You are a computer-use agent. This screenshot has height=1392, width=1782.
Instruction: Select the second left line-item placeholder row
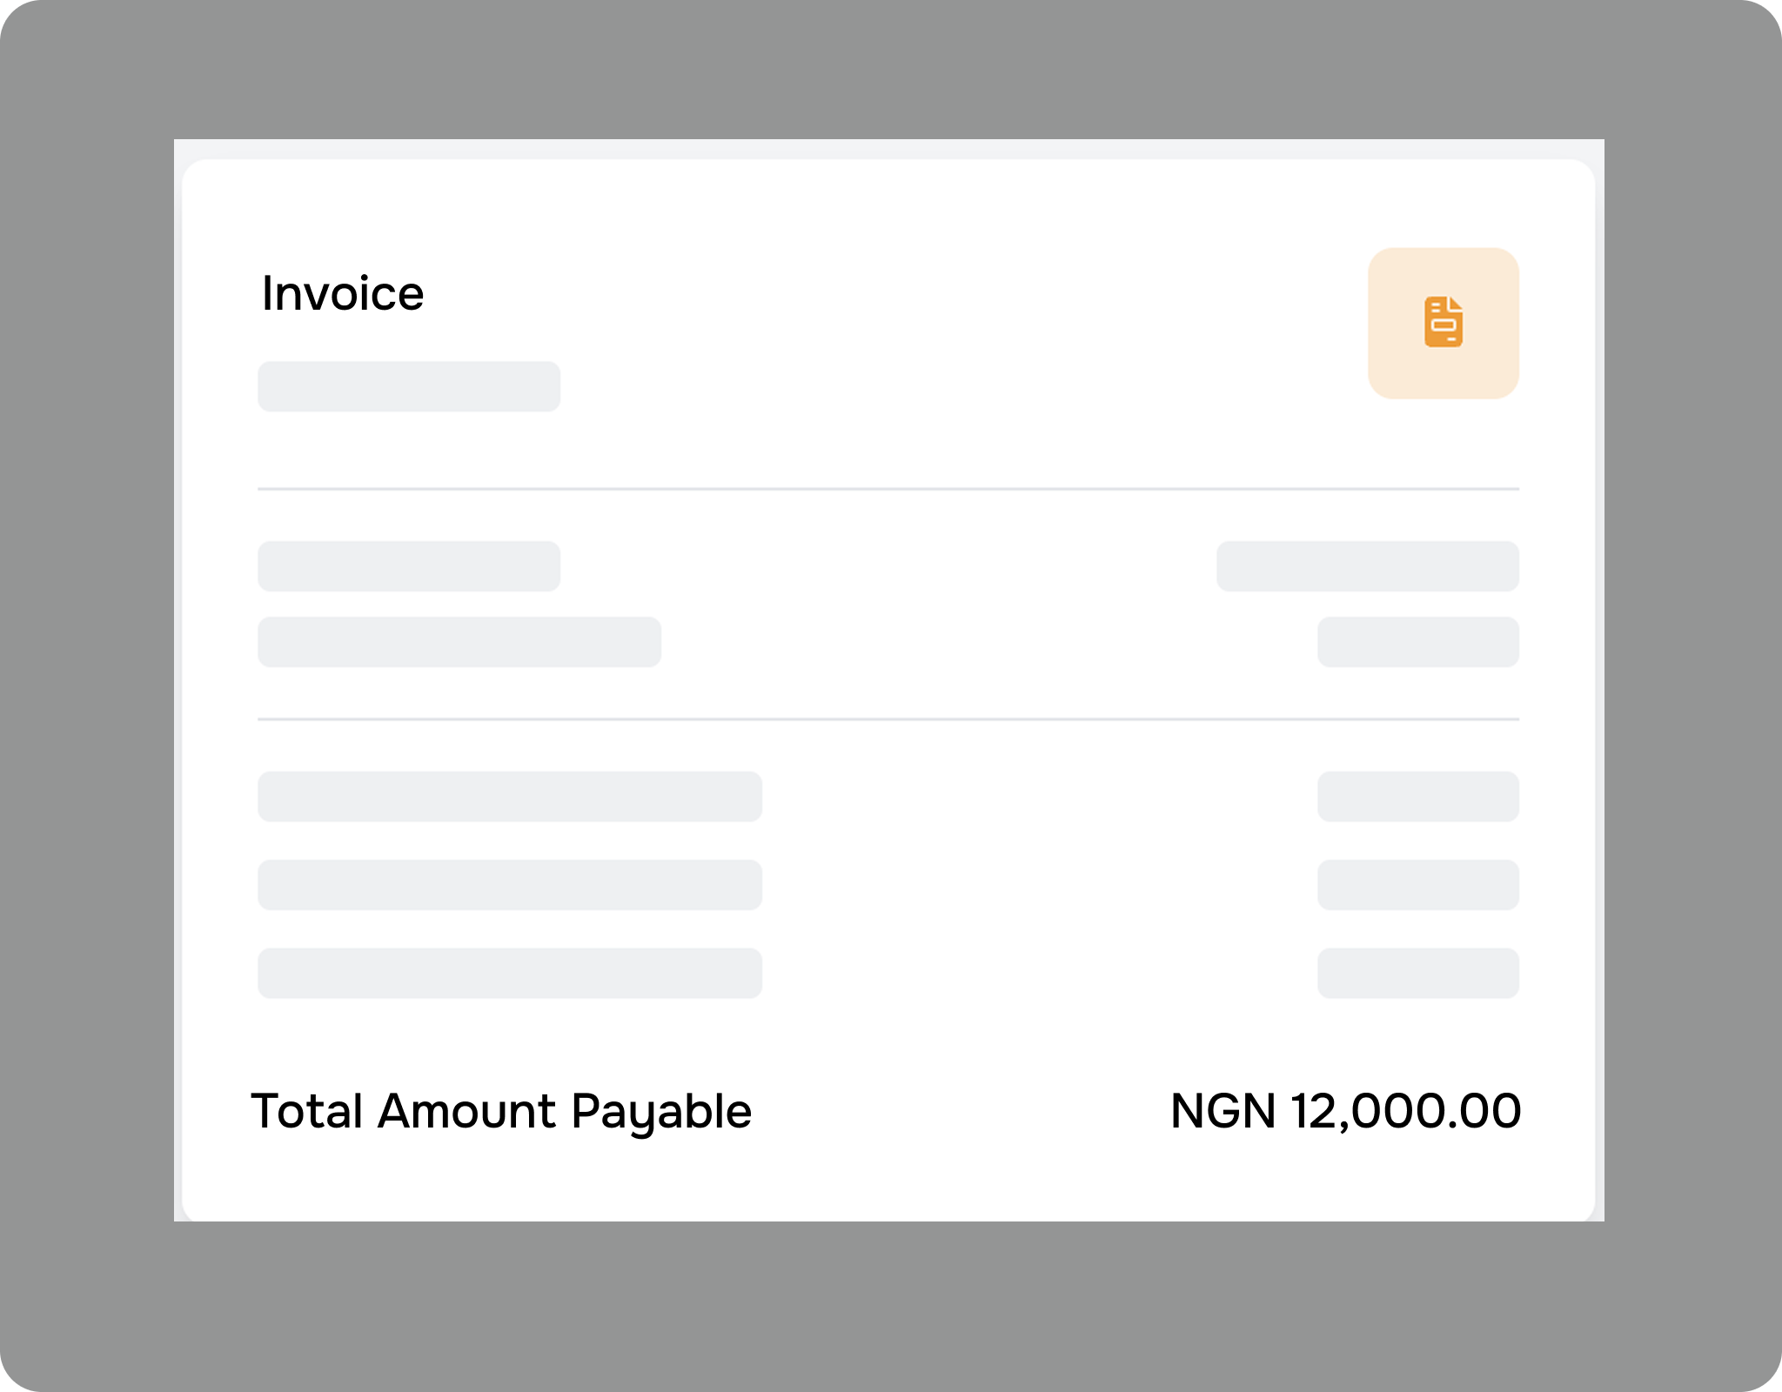click(x=510, y=885)
